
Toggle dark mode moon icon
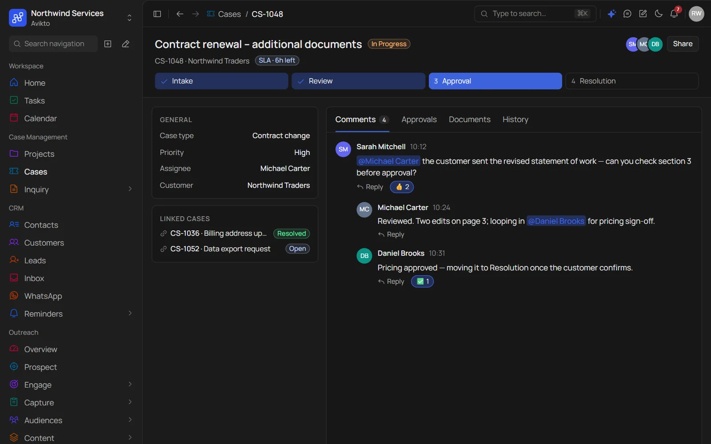tap(659, 14)
